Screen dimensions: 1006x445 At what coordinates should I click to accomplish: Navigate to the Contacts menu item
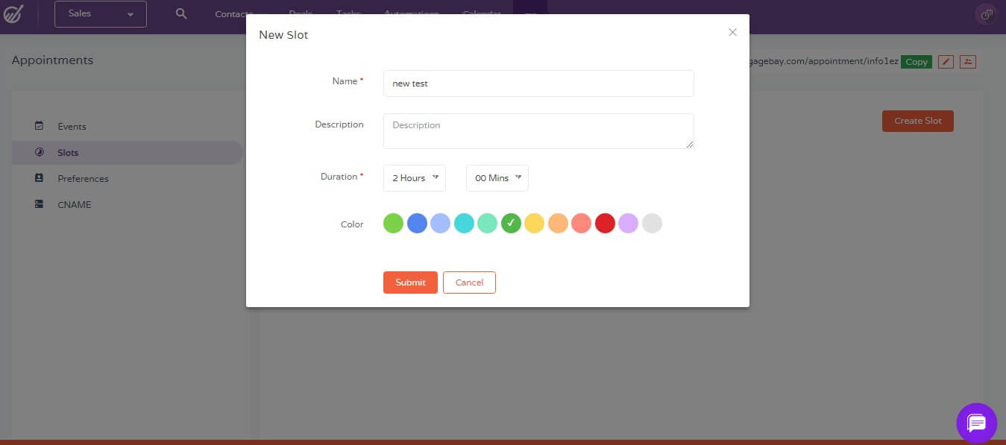tap(231, 13)
